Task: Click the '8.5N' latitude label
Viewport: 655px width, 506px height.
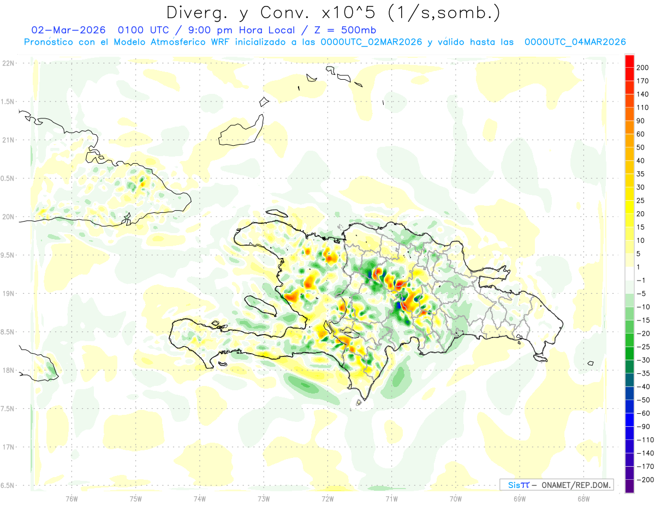Action: [x=8, y=332]
